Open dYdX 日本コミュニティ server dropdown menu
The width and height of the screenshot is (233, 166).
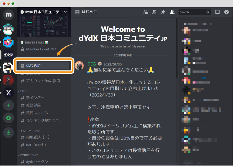66,12
